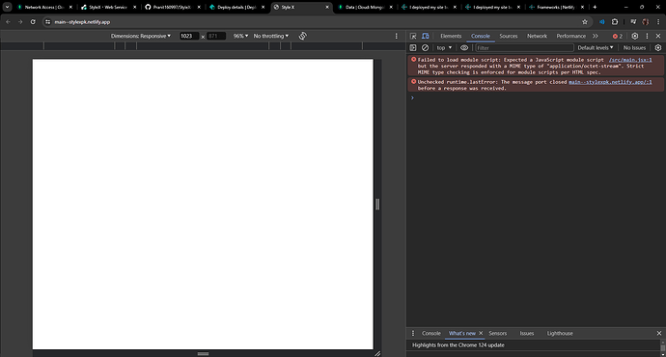The image size is (666, 357).
Task: Open the /src/main.jsx:1 source link
Action: 630,60
